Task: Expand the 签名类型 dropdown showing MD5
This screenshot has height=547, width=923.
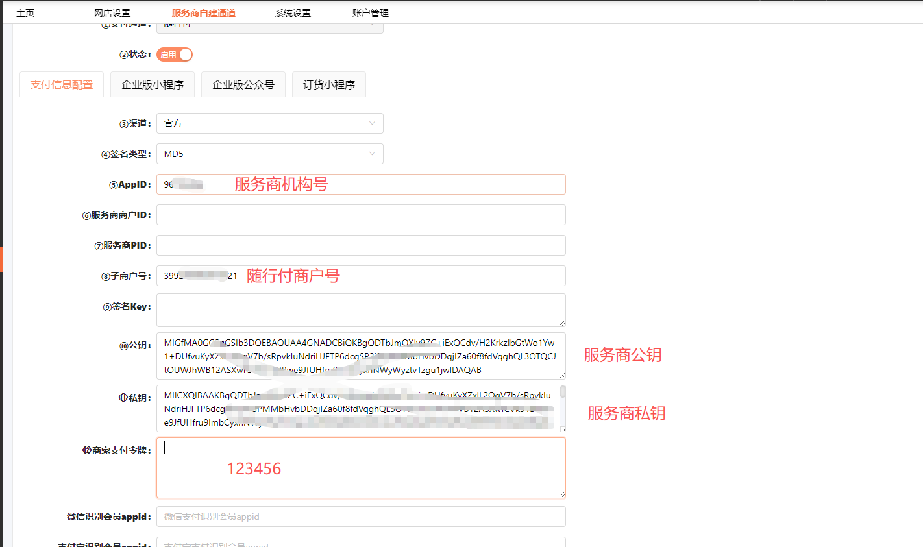Action: tap(269, 154)
